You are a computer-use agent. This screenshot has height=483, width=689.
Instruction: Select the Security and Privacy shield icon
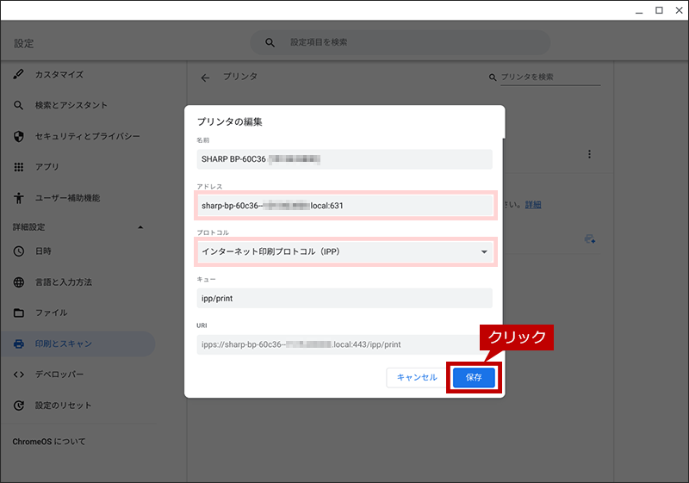[x=18, y=137]
